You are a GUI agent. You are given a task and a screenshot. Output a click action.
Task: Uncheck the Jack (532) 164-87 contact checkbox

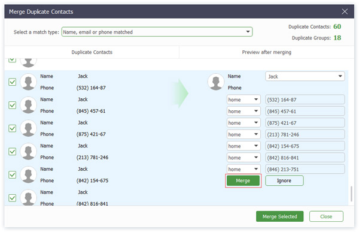(12, 82)
